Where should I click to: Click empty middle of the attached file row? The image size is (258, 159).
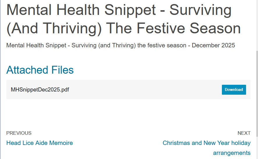coord(146,90)
